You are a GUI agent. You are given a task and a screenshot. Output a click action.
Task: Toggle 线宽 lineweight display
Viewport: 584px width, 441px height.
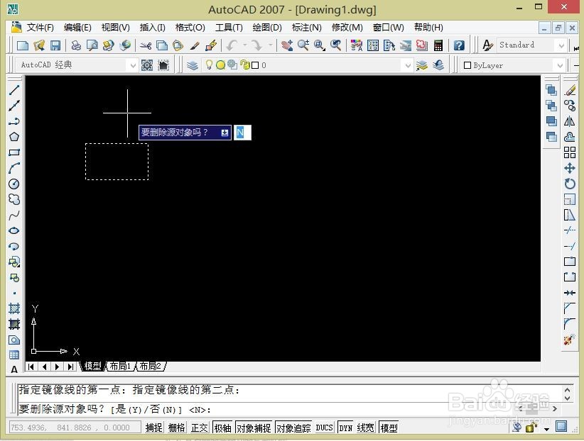tap(365, 428)
